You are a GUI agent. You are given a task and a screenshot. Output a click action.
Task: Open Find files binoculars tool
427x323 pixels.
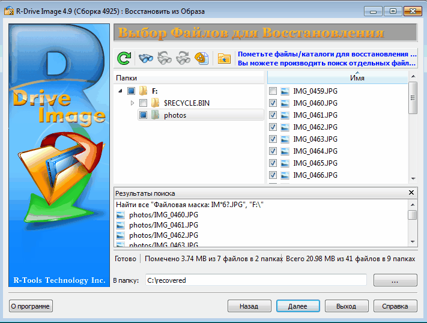(x=146, y=58)
